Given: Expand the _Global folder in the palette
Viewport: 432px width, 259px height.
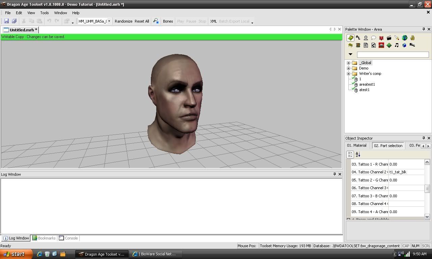Looking at the screenshot, I should pos(348,63).
